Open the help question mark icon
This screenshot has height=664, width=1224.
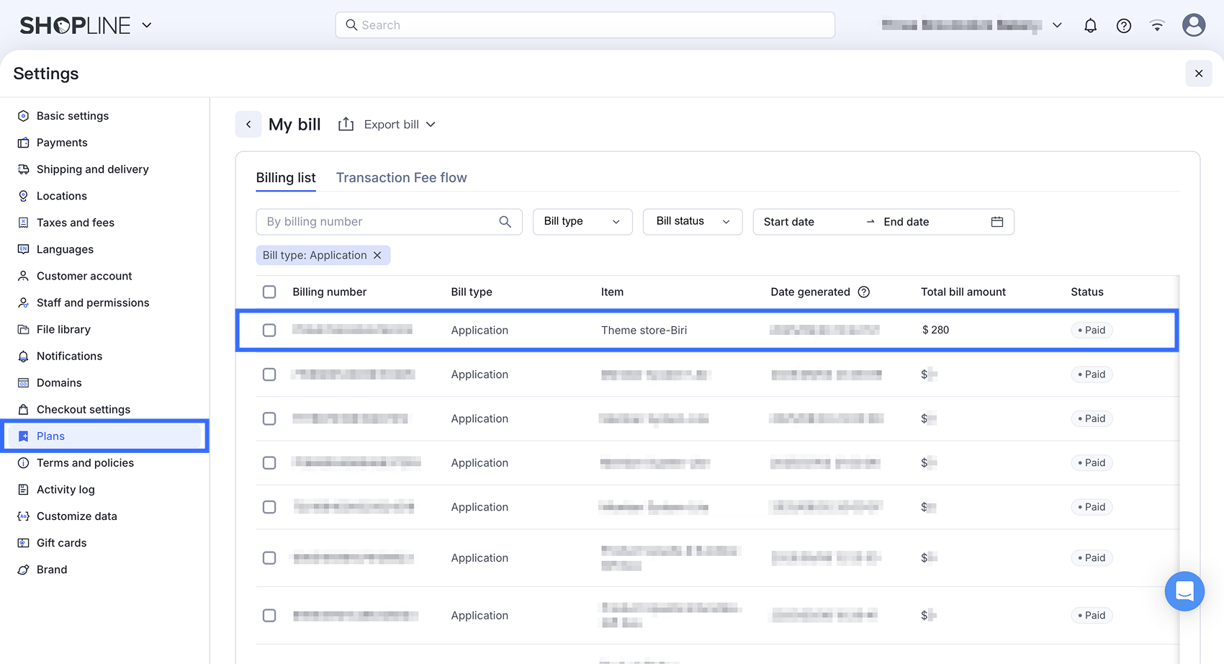click(x=1123, y=26)
